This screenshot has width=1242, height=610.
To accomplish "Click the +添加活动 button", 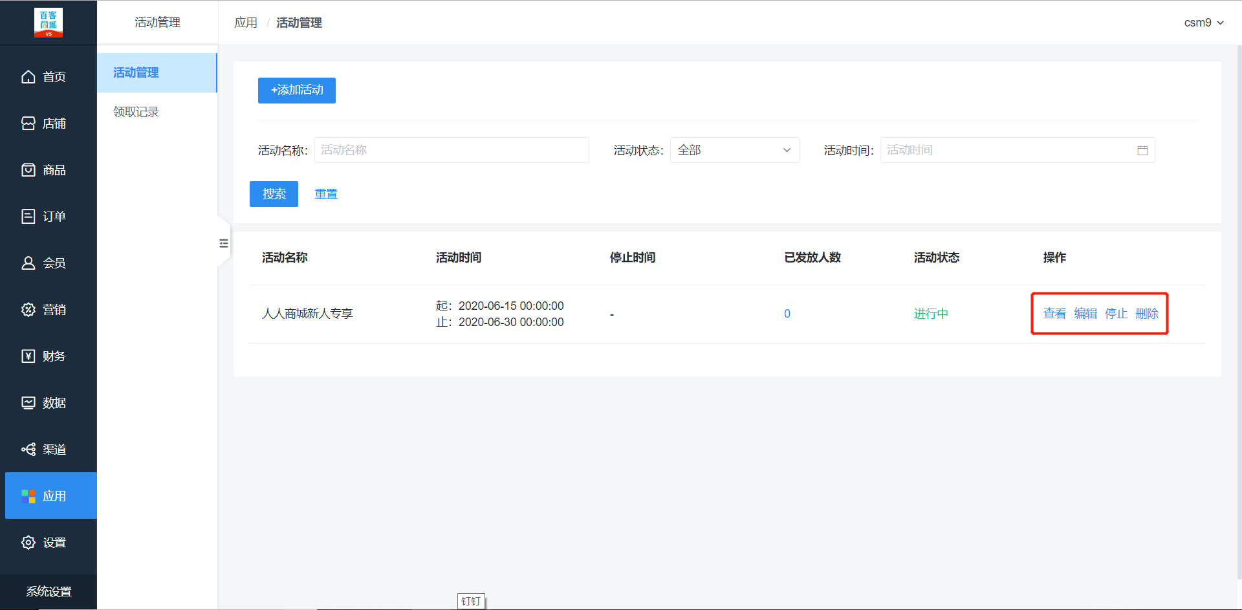I will coord(297,90).
